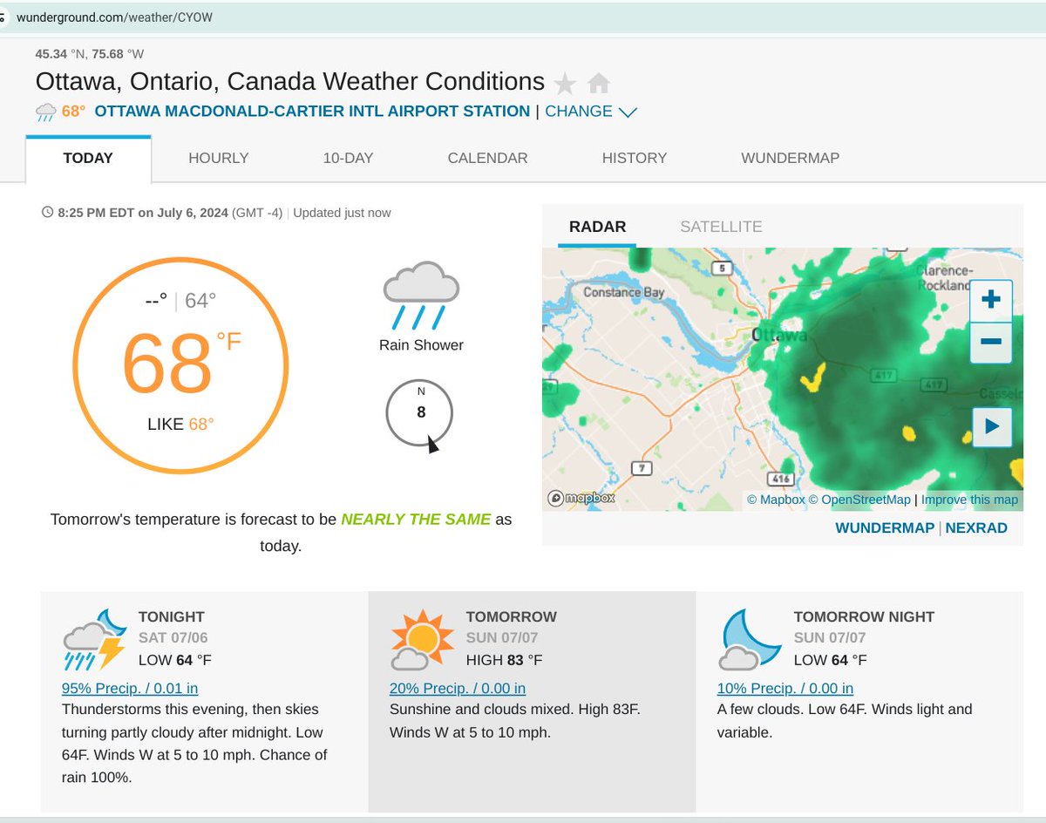Open the NEXRAD link below the map
This screenshot has height=823, width=1046.
click(x=976, y=528)
